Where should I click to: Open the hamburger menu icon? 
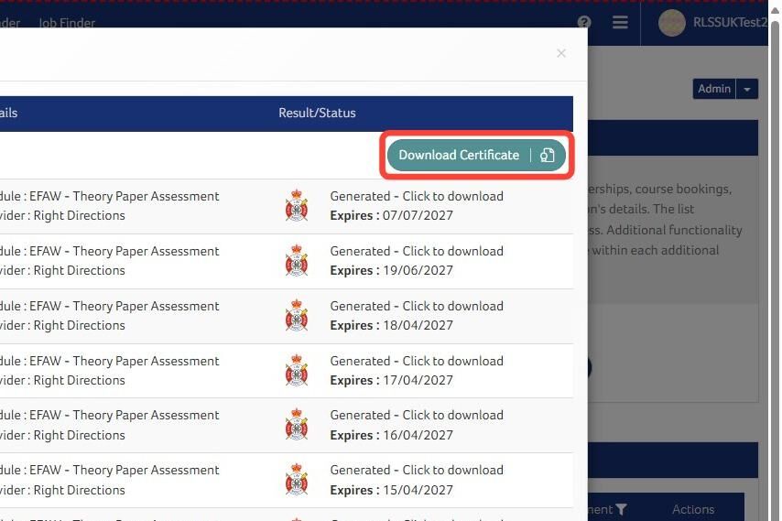[620, 23]
